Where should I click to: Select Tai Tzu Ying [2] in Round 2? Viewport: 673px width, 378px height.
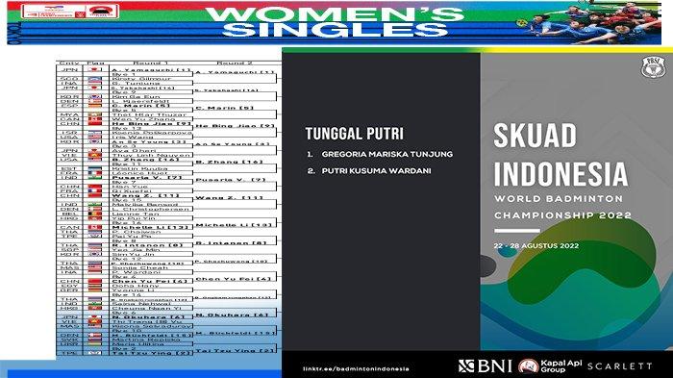pyautogui.click(x=235, y=351)
